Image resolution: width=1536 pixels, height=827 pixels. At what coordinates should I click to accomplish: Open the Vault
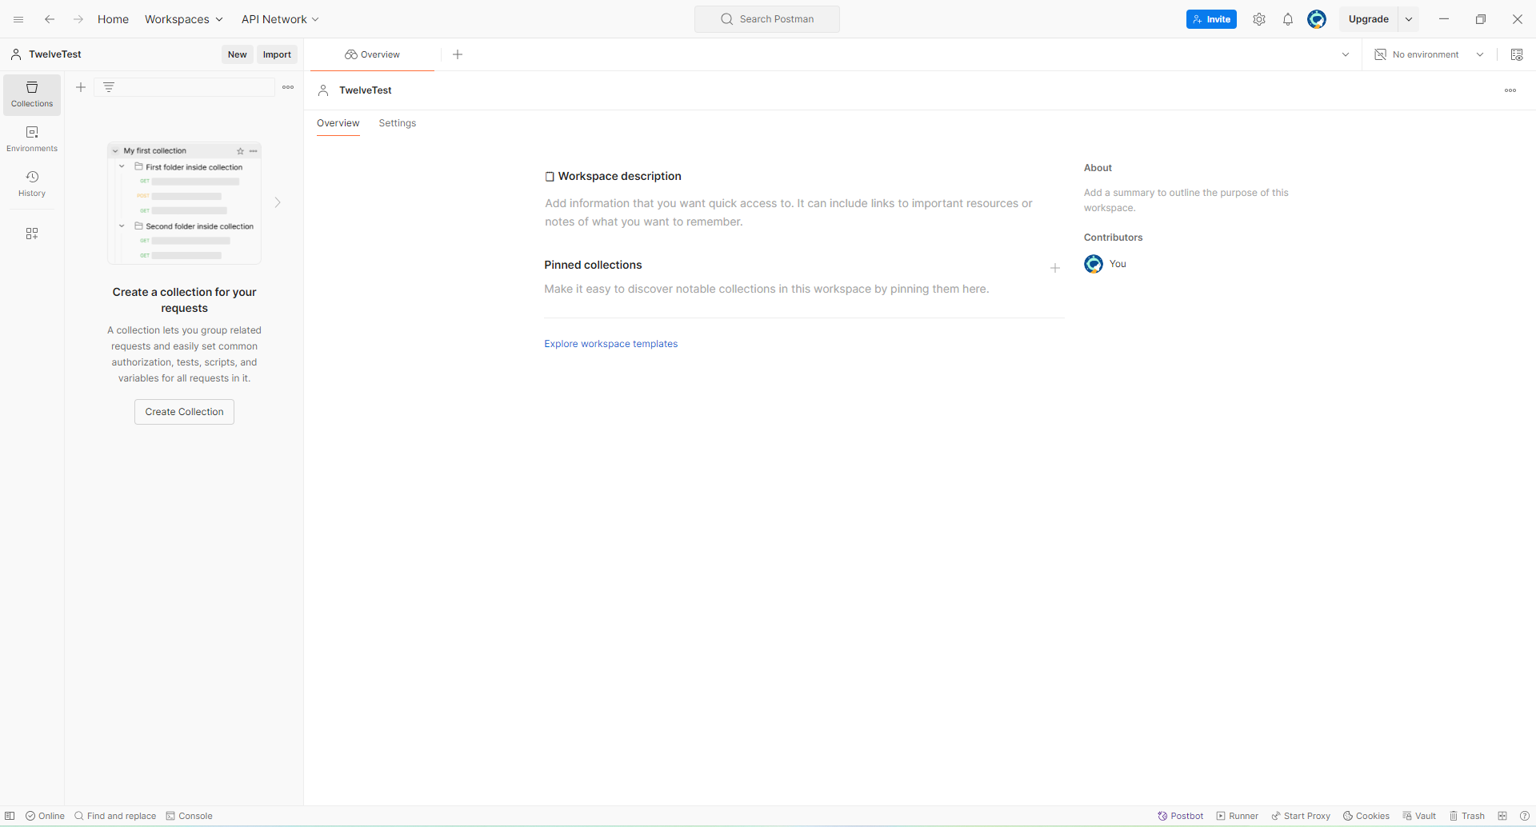pos(1419,816)
